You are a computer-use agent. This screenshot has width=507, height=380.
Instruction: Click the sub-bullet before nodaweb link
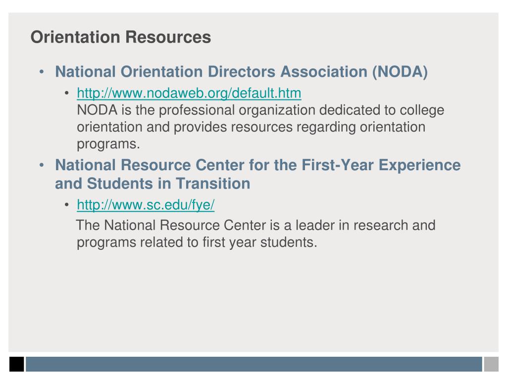click(67, 94)
